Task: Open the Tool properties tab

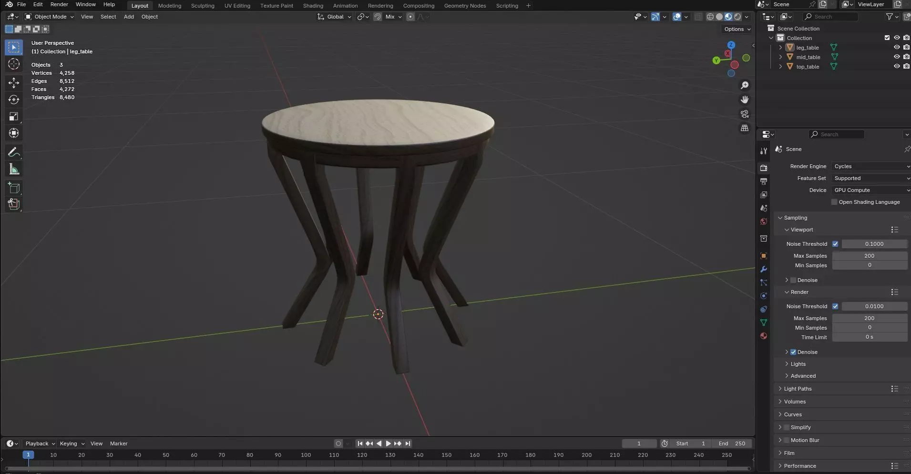Action: [x=764, y=151]
